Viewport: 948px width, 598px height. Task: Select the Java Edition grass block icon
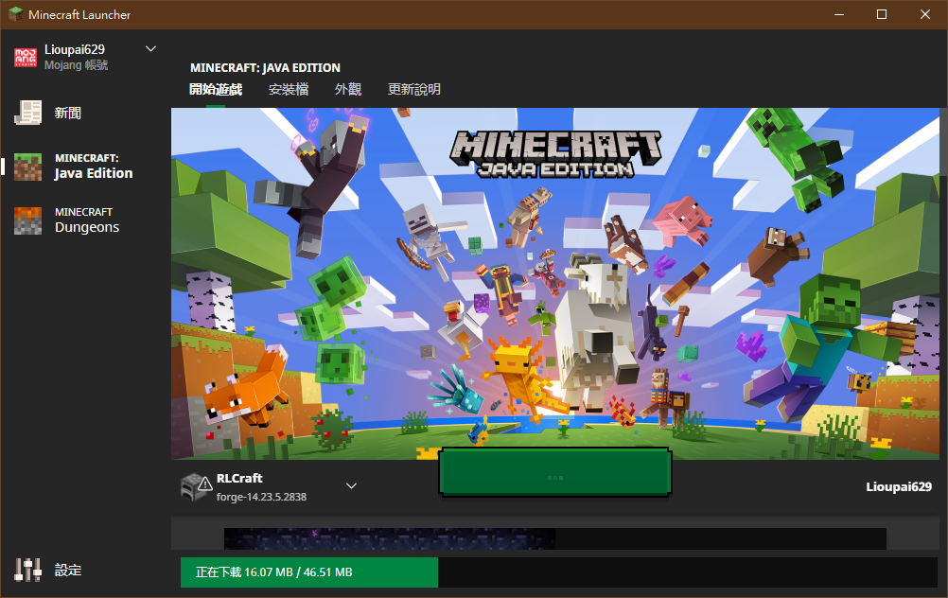click(27, 167)
